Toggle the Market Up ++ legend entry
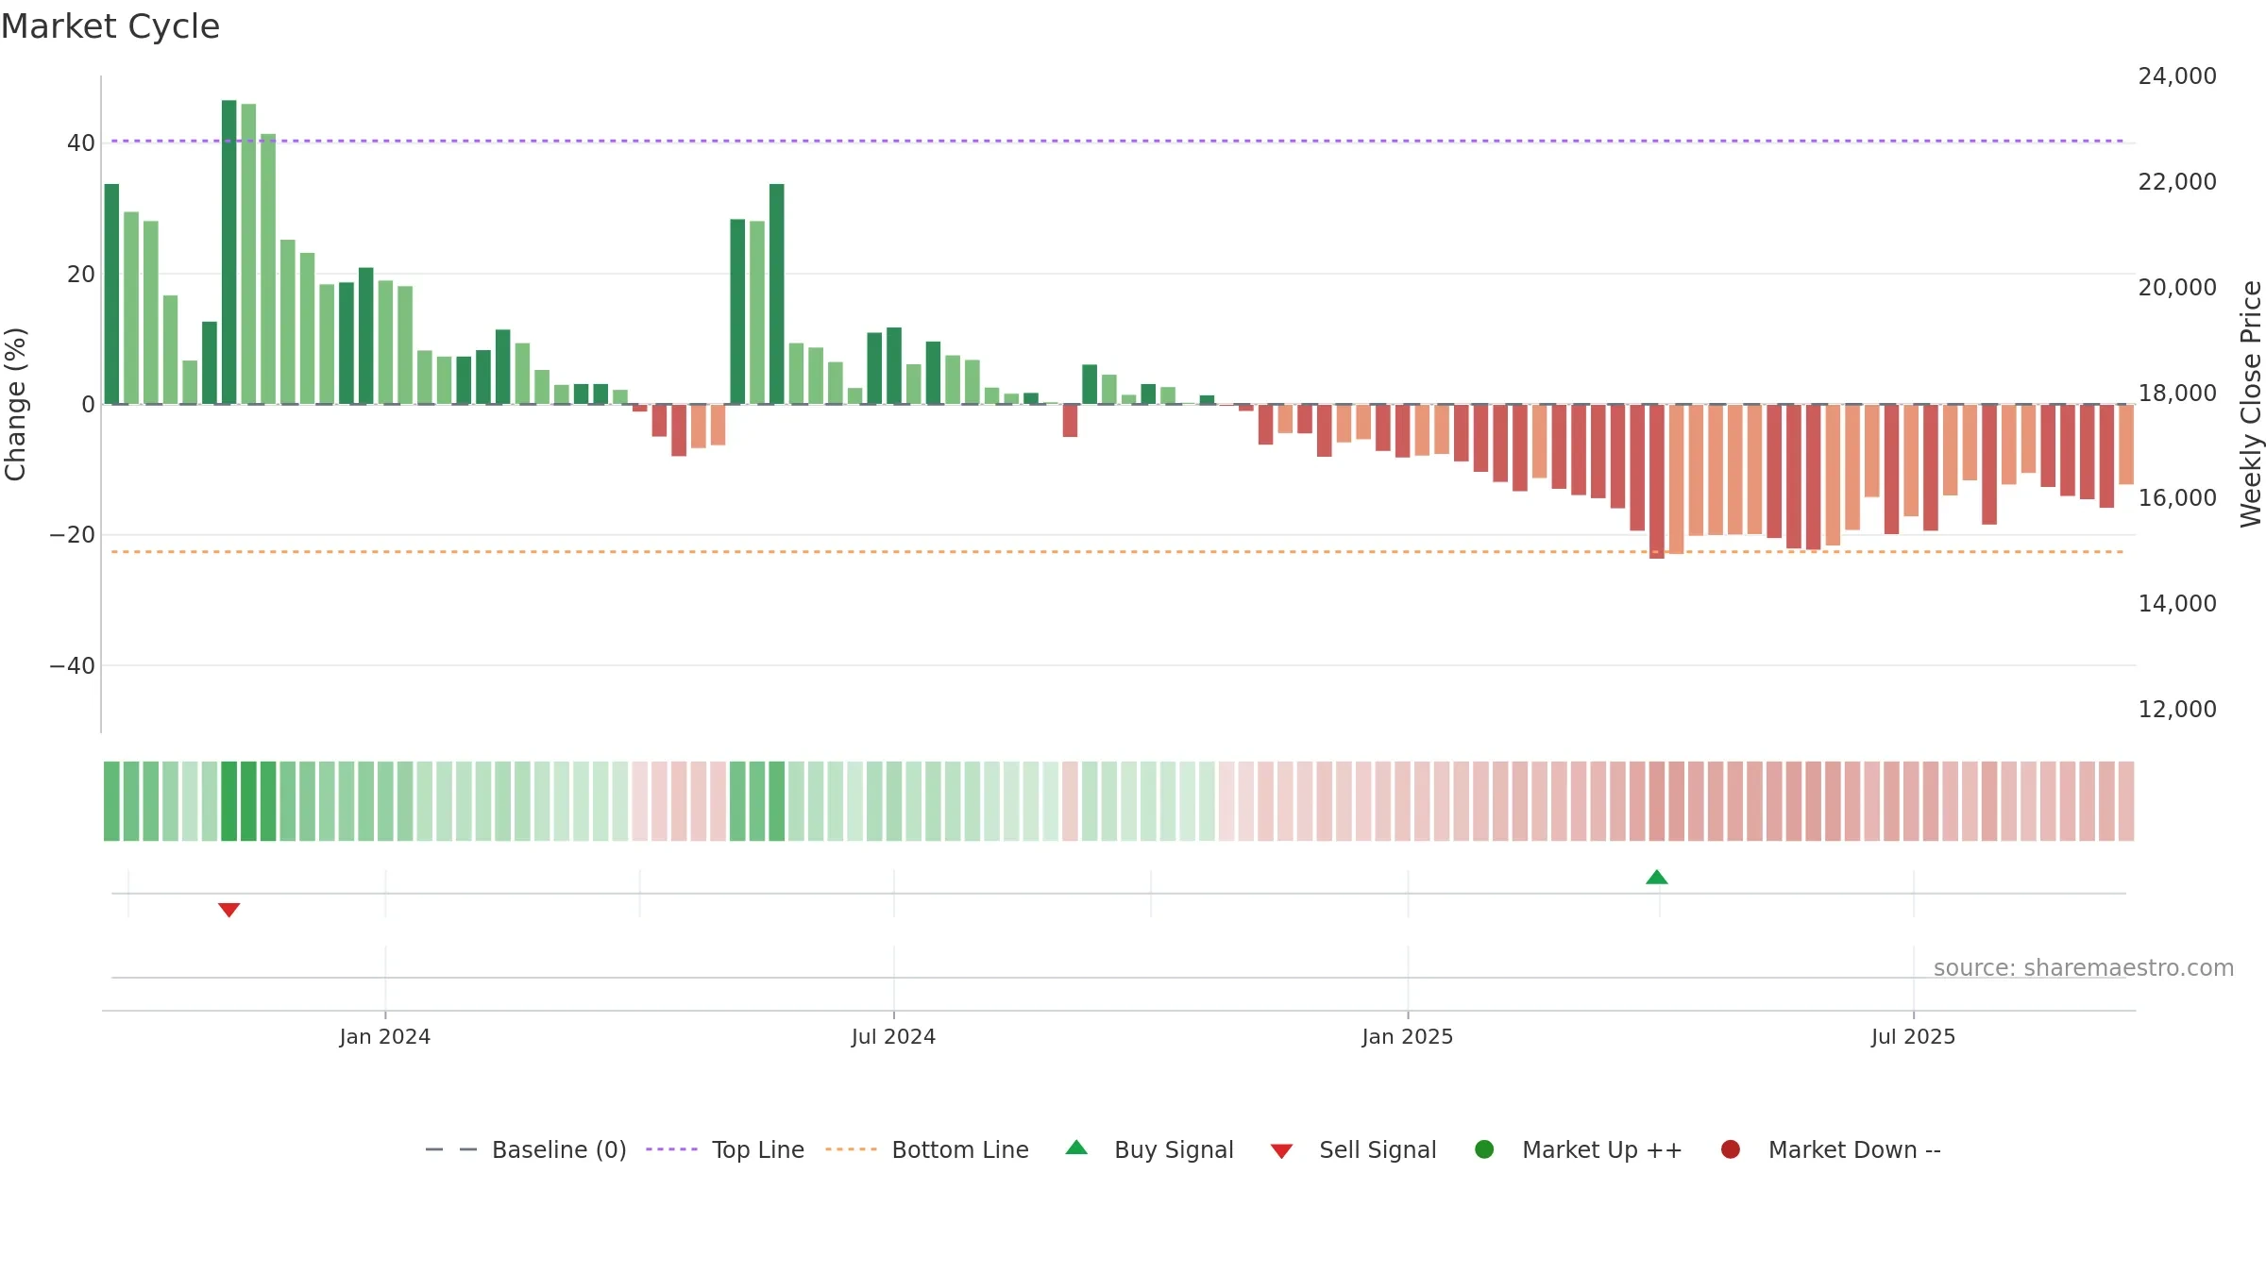The image size is (2266, 1274). 1579,1149
